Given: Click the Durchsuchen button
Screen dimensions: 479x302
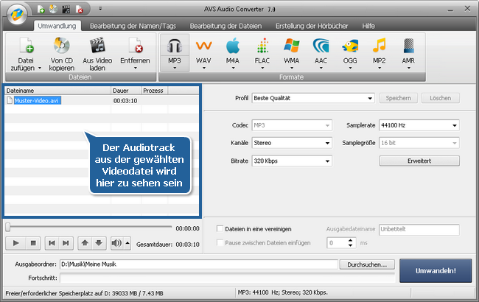Looking at the screenshot, I should pyautogui.click(x=367, y=264).
